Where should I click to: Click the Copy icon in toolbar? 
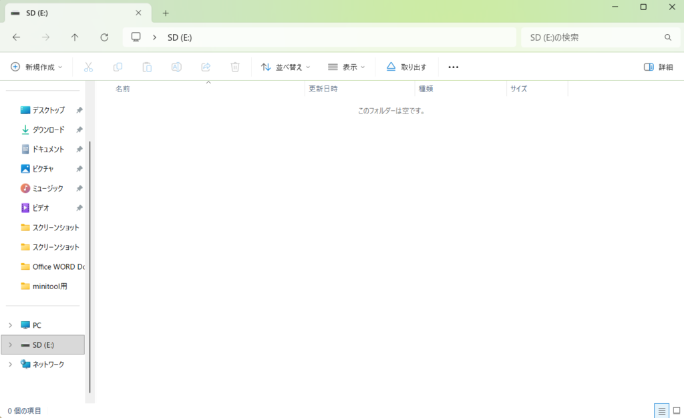(x=118, y=67)
